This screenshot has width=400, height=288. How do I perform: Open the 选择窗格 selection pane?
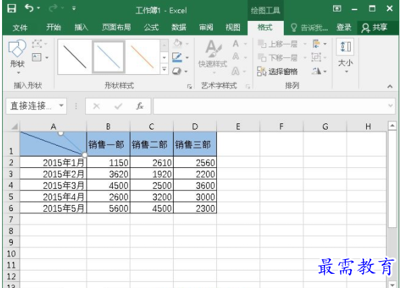pos(278,71)
